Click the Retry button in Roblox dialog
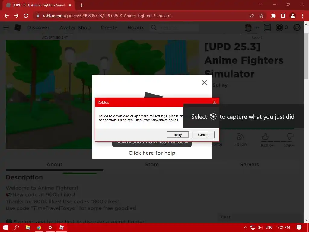Viewport: 309px width, 232px height. tap(177, 135)
